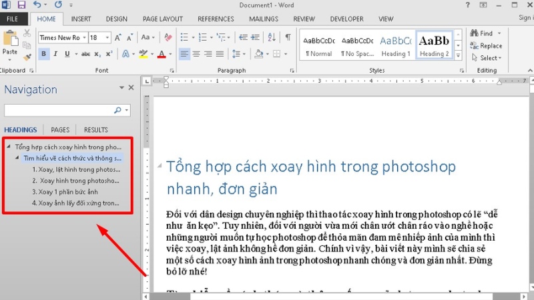Open the Select dropdown in Editing
This screenshot has width=534, height=300.
point(487,58)
